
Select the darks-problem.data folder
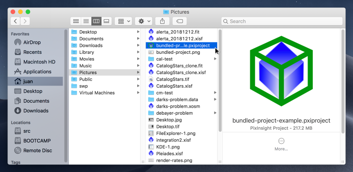[x=181, y=100]
